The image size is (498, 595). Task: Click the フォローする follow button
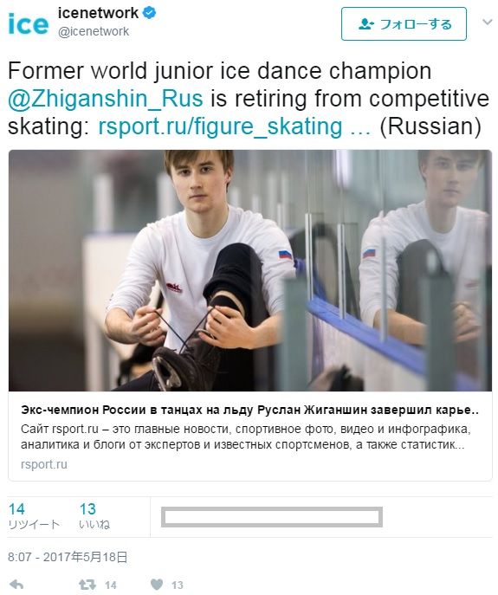click(404, 24)
